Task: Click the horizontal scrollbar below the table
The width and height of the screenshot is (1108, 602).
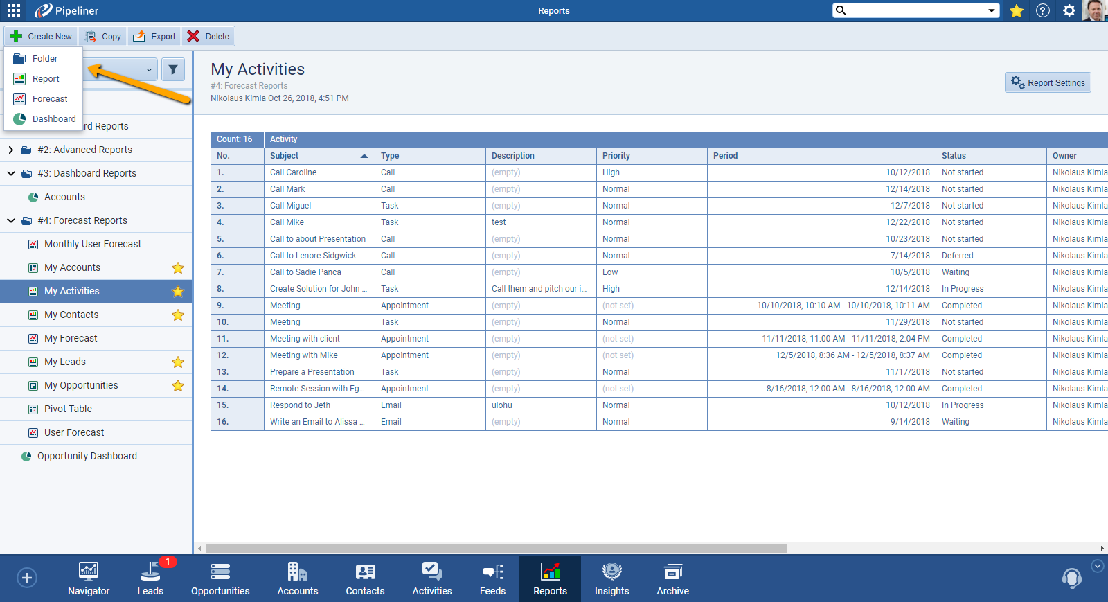Action: pos(496,548)
